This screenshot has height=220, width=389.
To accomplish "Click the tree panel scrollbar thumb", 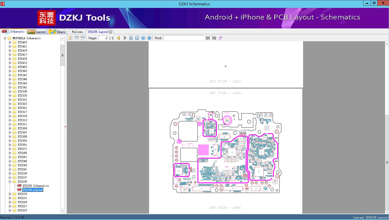I will pyautogui.click(x=62, y=55).
